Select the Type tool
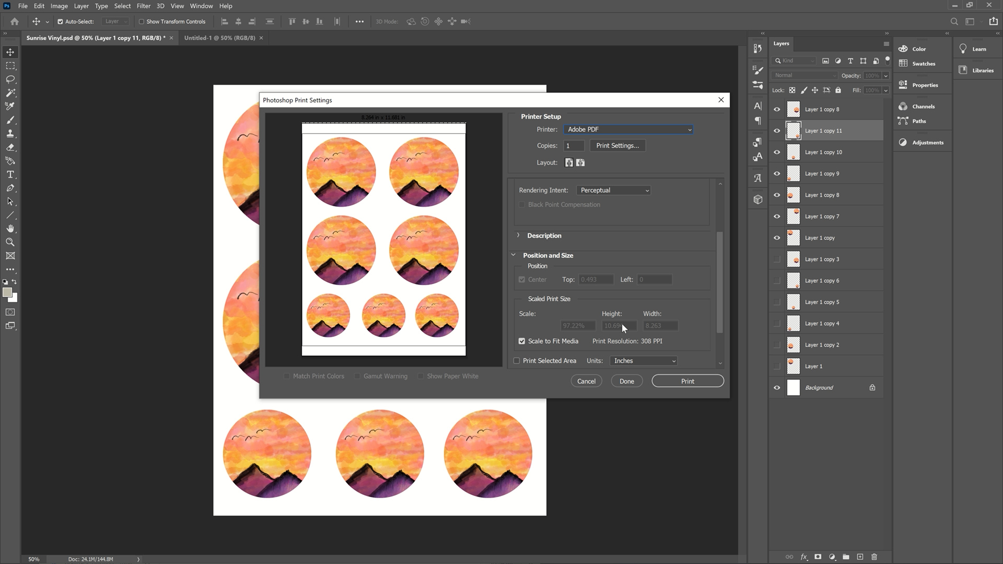 [x=10, y=174]
